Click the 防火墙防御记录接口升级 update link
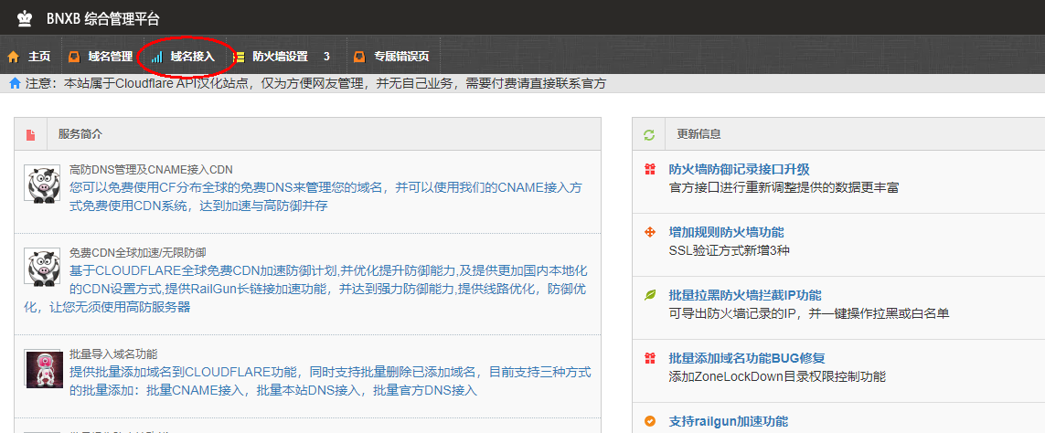The width and height of the screenshot is (1045, 433). [739, 170]
